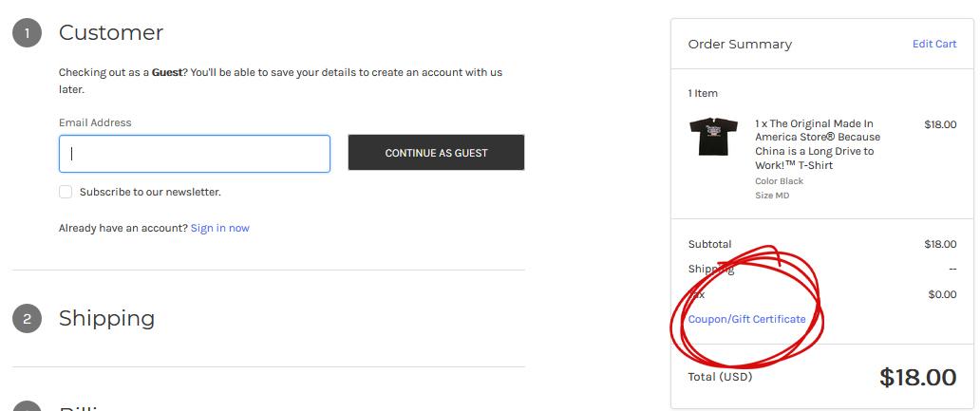This screenshot has width=980, height=411.
Task: Click the Customer section heading
Action: coord(111,32)
